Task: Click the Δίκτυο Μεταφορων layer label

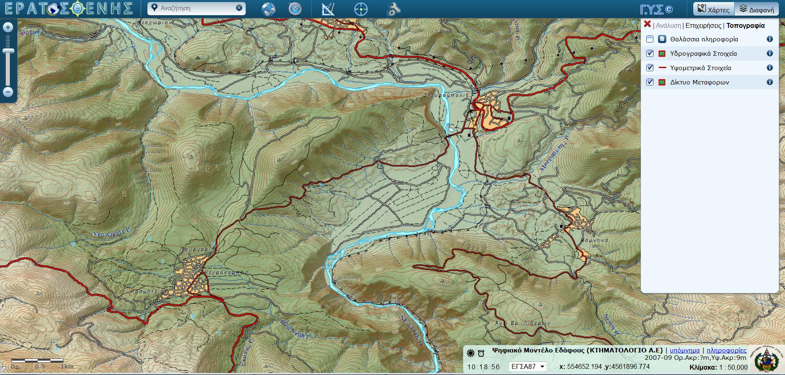Action: click(699, 82)
